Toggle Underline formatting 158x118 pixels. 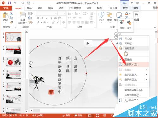tap(47, 18)
